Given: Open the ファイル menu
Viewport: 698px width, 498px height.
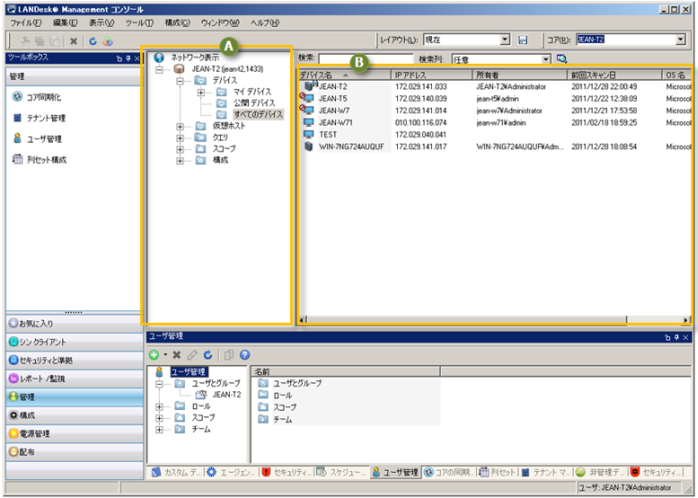Looking at the screenshot, I should (x=26, y=22).
